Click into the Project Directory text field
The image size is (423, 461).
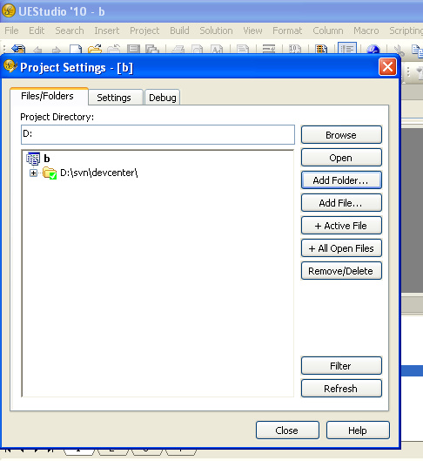click(x=158, y=135)
